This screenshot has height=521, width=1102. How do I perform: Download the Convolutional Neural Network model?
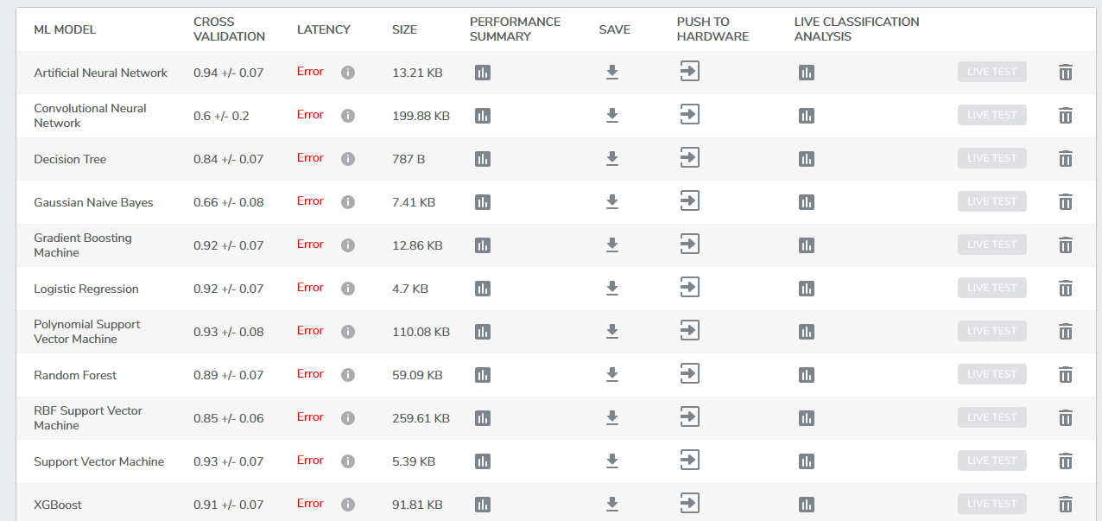(x=611, y=115)
